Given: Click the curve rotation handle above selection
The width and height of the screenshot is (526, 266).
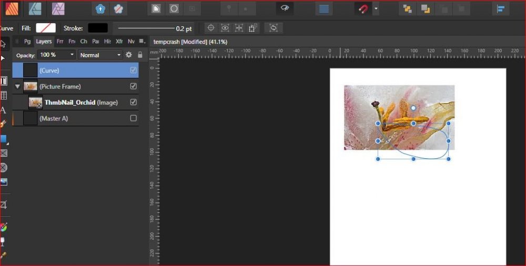Looking at the screenshot, I should 413,108.
